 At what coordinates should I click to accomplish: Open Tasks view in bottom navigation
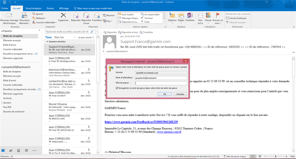18,151
